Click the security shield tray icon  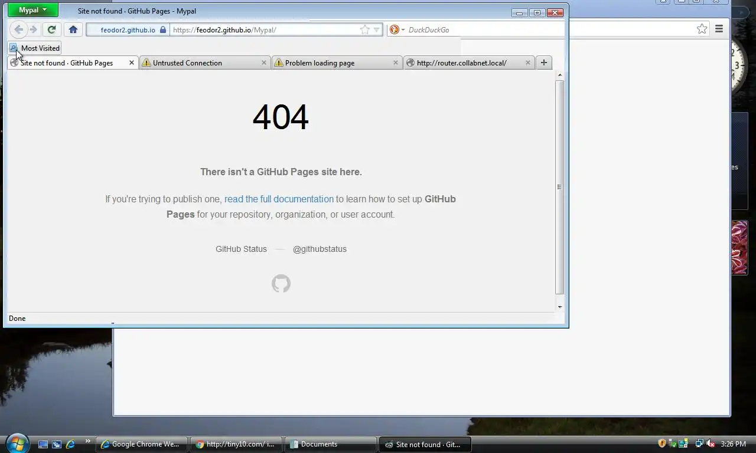662,444
